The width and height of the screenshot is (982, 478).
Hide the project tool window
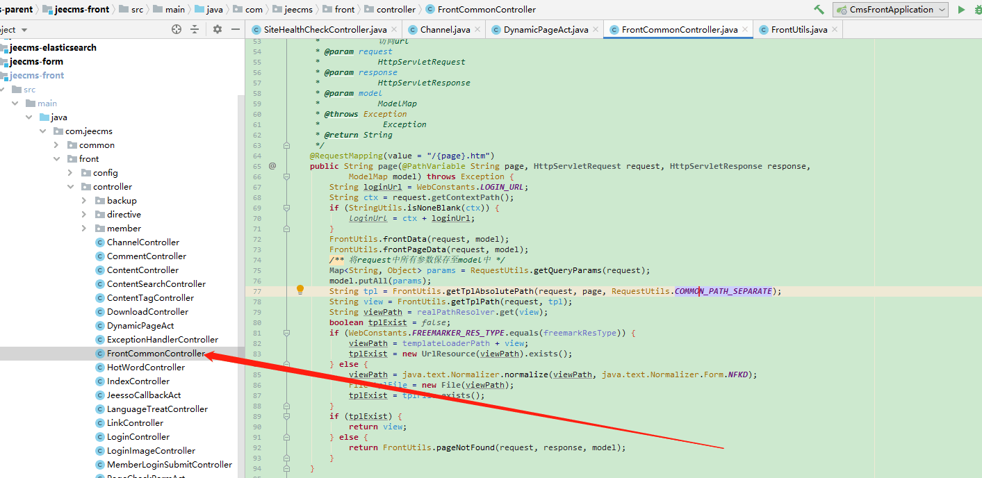(236, 29)
